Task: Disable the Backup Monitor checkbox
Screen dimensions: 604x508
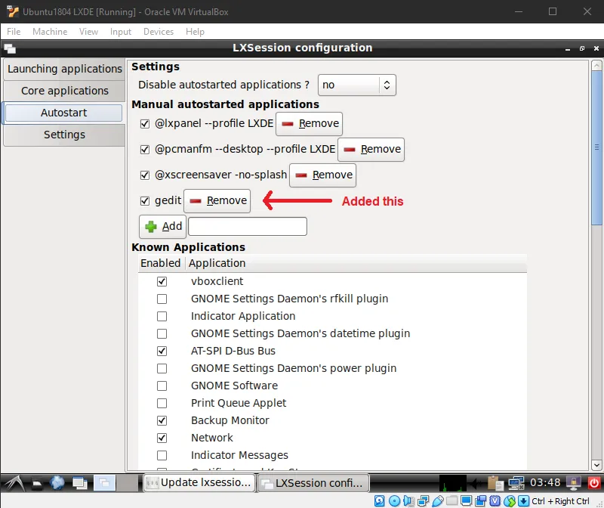Action: [x=162, y=420]
